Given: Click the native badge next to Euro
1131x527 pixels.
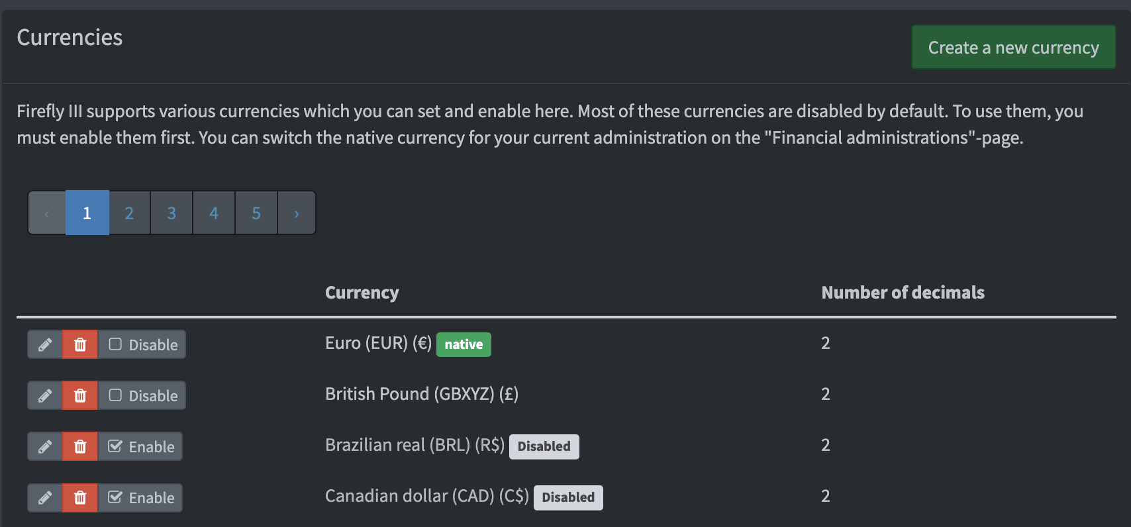Looking at the screenshot, I should pyautogui.click(x=464, y=344).
